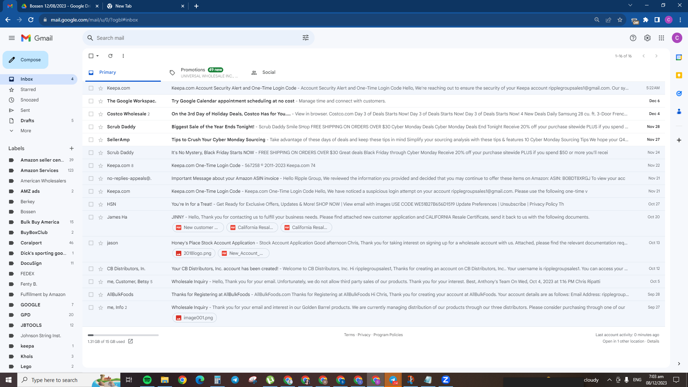Check the HSN email checkbox

pos(91,204)
